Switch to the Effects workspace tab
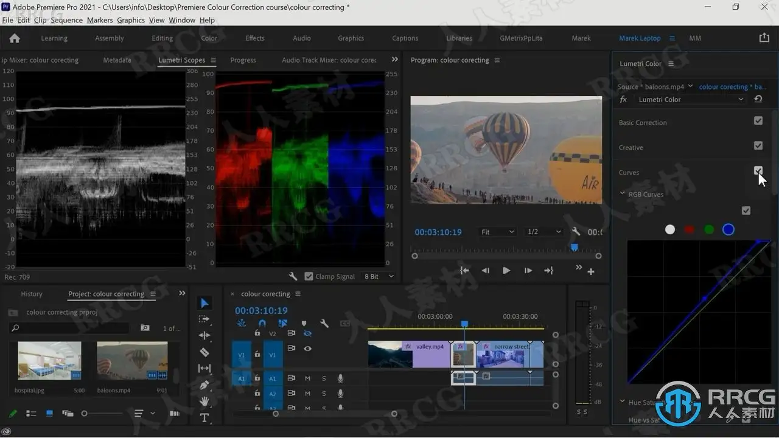Image resolution: width=779 pixels, height=438 pixels. pos(255,38)
